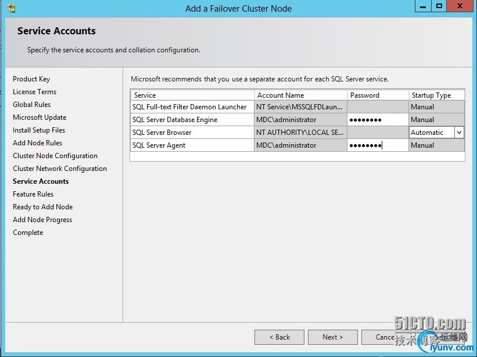The height and width of the screenshot is (357, 477).
Task: Click the Account Name column header
Action: [x=300, y=95]
